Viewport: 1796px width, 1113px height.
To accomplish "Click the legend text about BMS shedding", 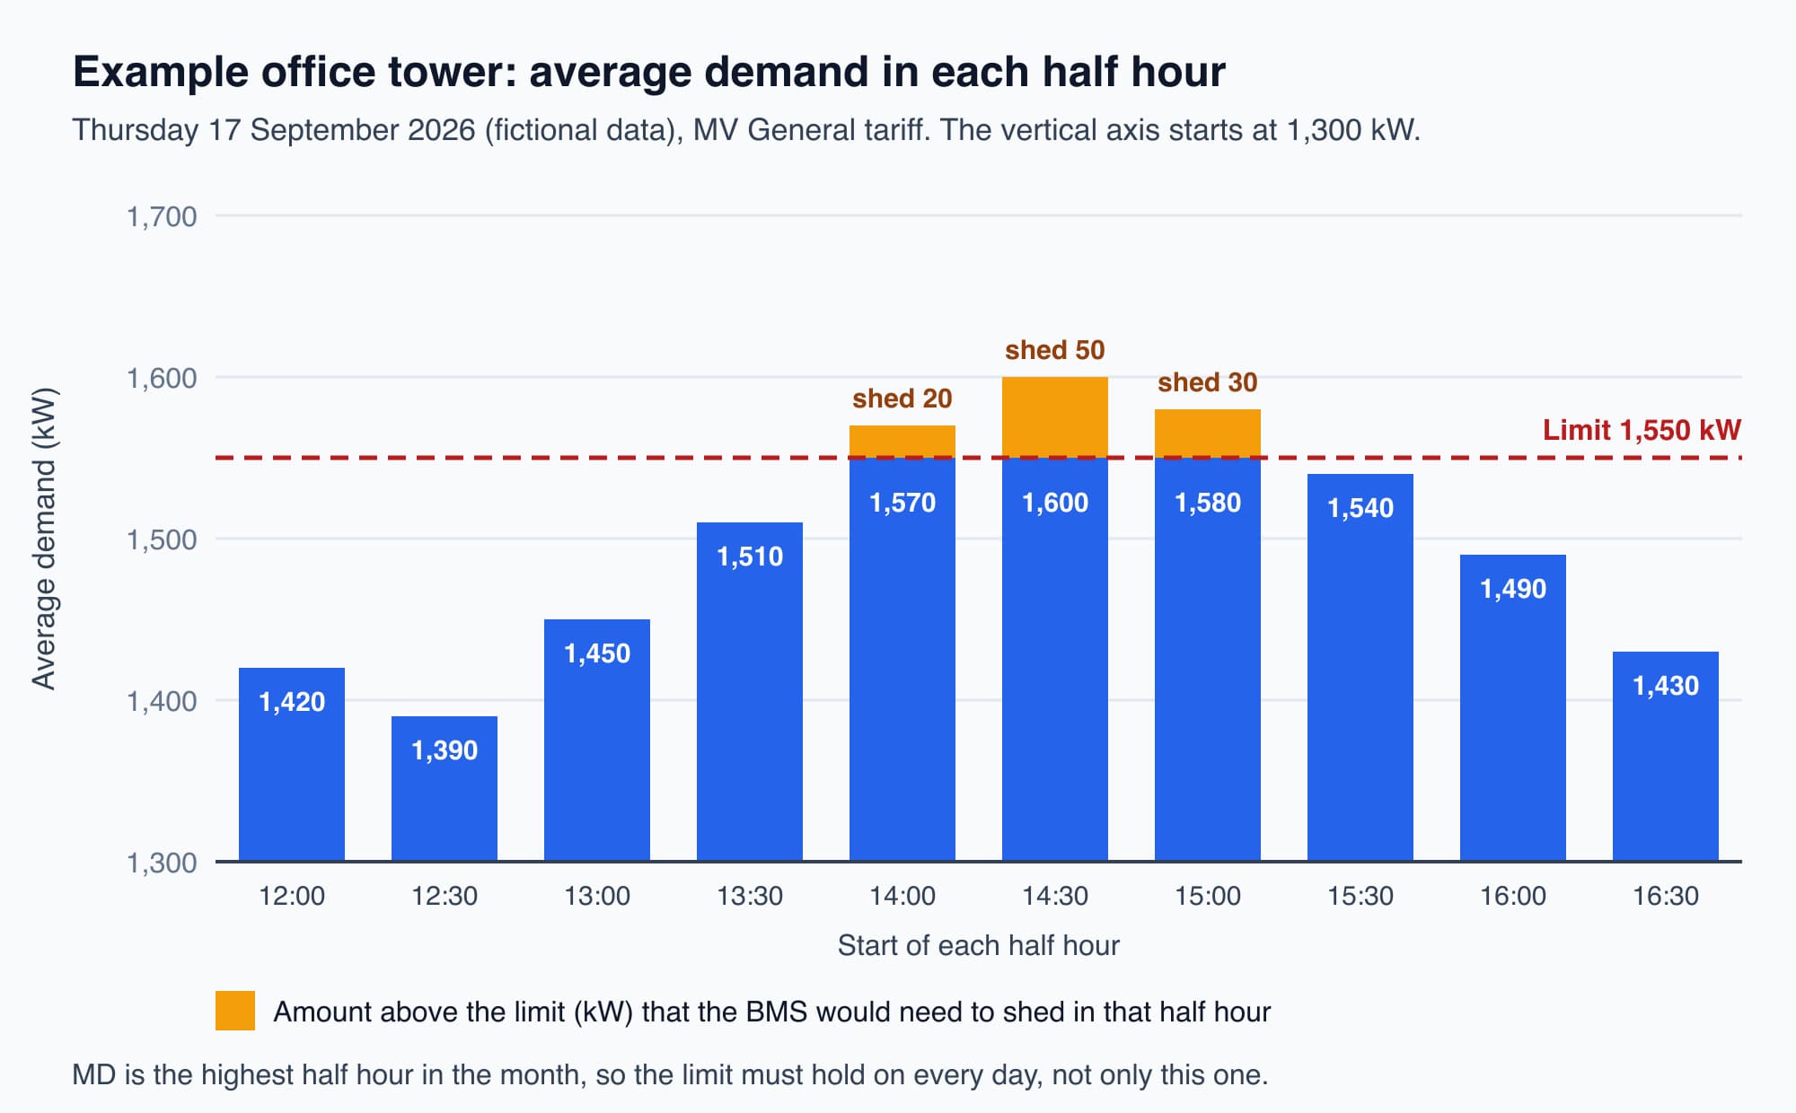I will click(772, 1012).
